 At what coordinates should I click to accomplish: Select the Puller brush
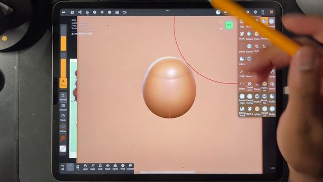272,99
